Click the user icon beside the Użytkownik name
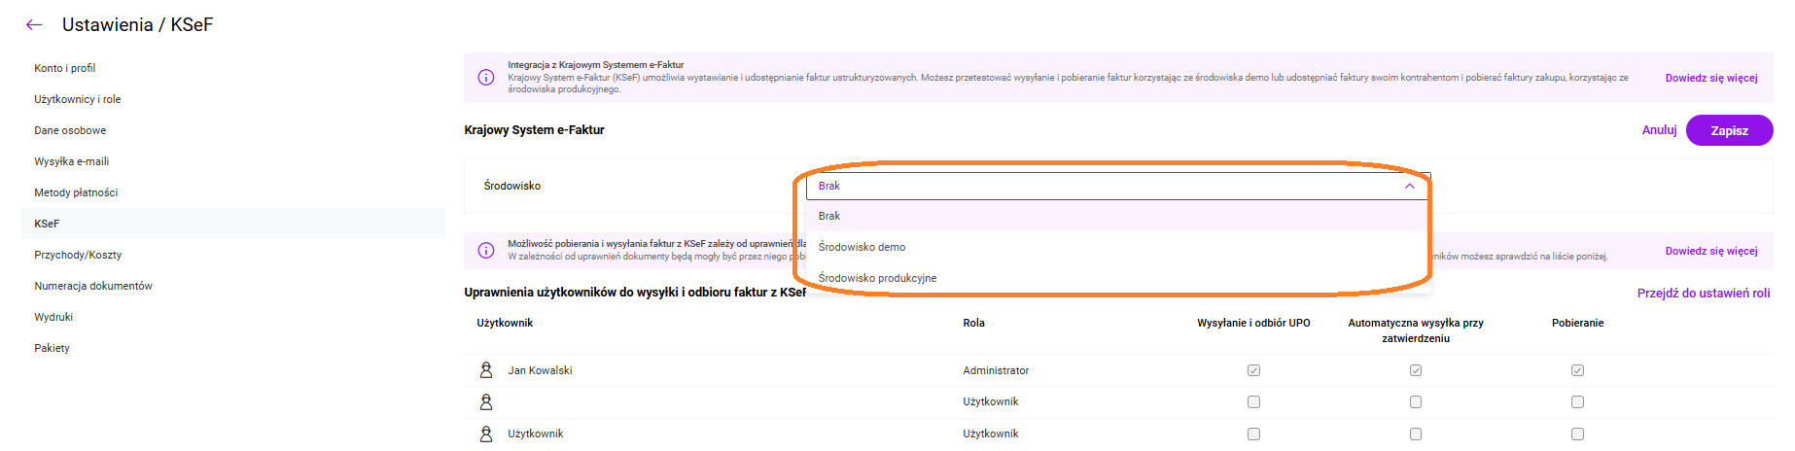1795x451 pixels. click(486, 434)
